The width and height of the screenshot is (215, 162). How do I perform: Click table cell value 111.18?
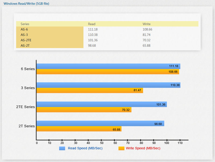tap(93, 29)
